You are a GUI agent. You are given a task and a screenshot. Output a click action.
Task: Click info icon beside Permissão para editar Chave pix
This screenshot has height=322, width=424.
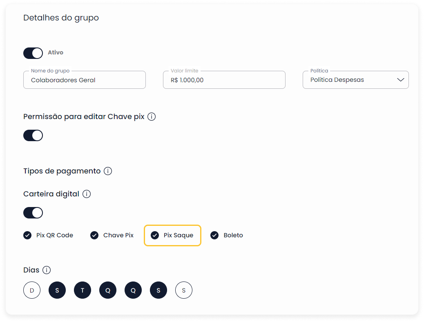[152, 117]
